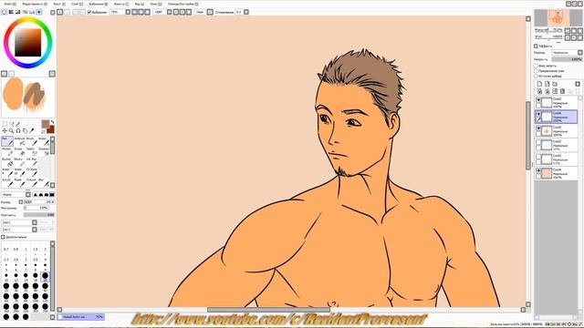Open the brush edge Норма dropdown
Viewport: 584px width, 328px height.
tap(28, 194)
